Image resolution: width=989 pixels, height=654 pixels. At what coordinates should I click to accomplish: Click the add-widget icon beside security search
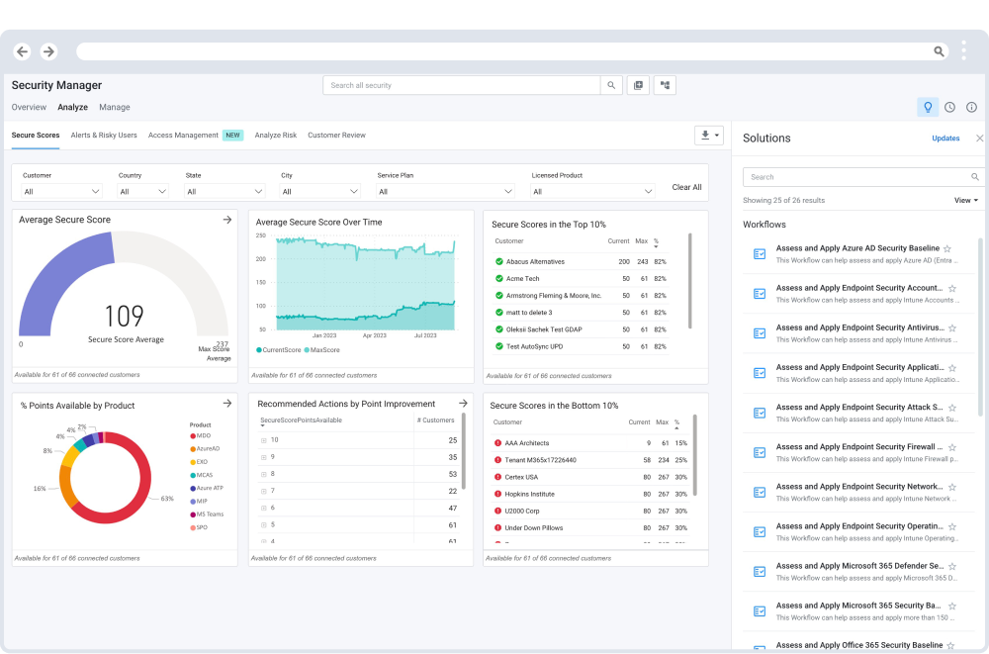coord(638,85)
